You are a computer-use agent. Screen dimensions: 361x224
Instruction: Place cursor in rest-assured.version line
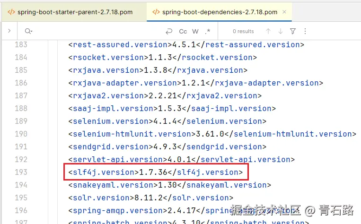click(x=186, y=44)
